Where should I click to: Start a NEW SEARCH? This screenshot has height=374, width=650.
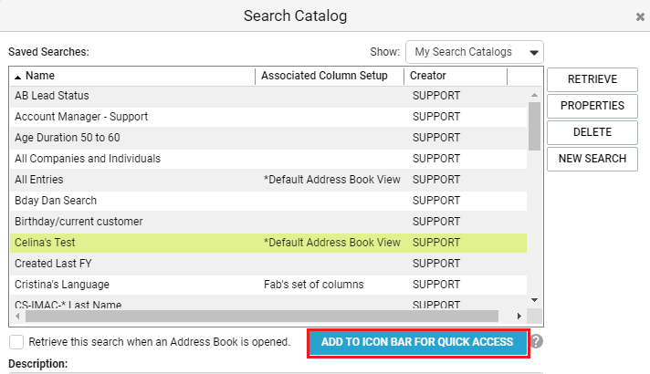[x=592, y=159]
